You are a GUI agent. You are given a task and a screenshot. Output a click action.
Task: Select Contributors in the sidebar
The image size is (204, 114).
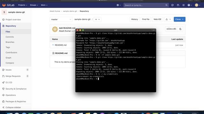tap(11, 53)
